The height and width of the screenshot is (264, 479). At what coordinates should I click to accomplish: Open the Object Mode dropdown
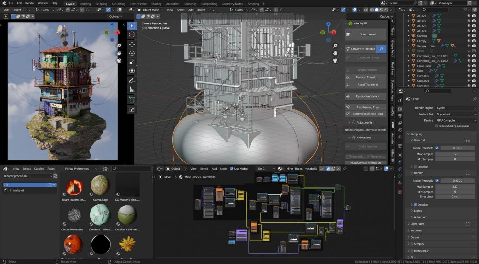150,10
